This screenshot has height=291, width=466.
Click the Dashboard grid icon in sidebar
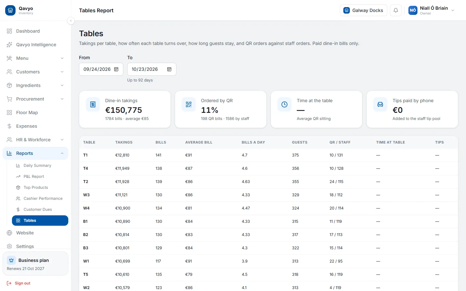[x=9, y=31]
